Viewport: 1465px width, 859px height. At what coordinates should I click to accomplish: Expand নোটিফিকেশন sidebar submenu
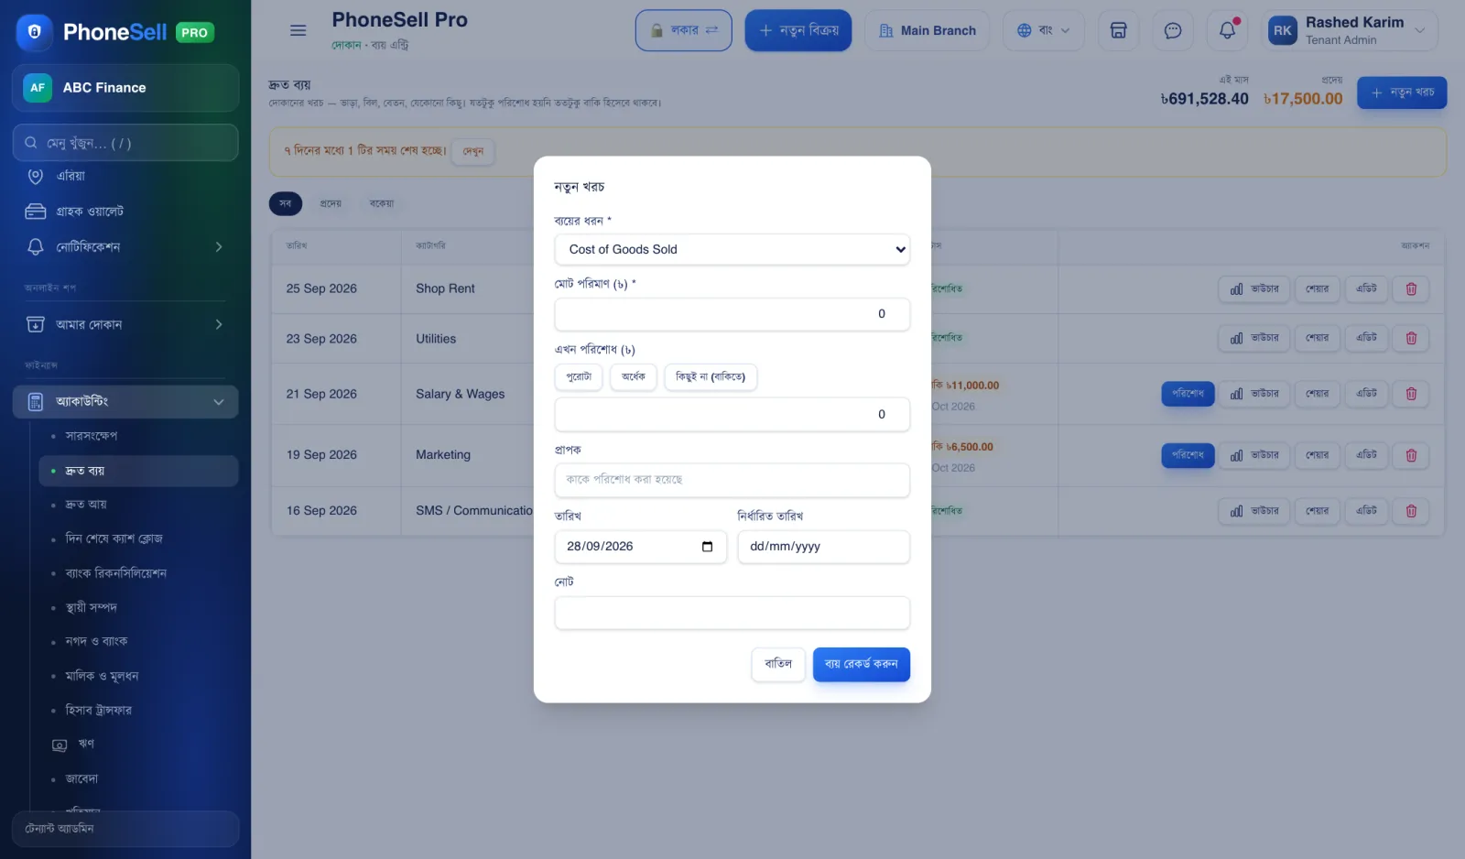coord(218,247)
